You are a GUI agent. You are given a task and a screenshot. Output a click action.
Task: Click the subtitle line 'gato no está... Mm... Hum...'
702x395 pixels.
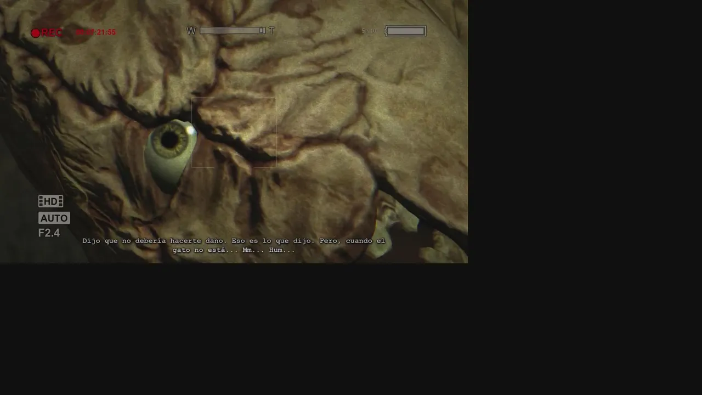[234, 250]
